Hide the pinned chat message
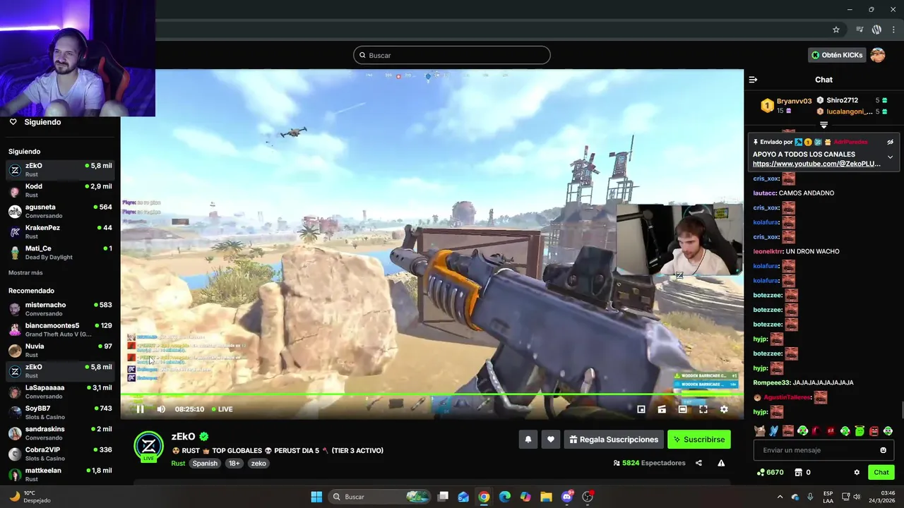Screen dimensions: 904x508 click(890, 142)
